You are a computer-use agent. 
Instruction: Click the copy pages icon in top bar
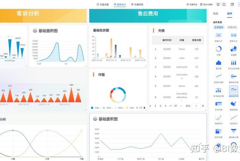click(232, 4)
